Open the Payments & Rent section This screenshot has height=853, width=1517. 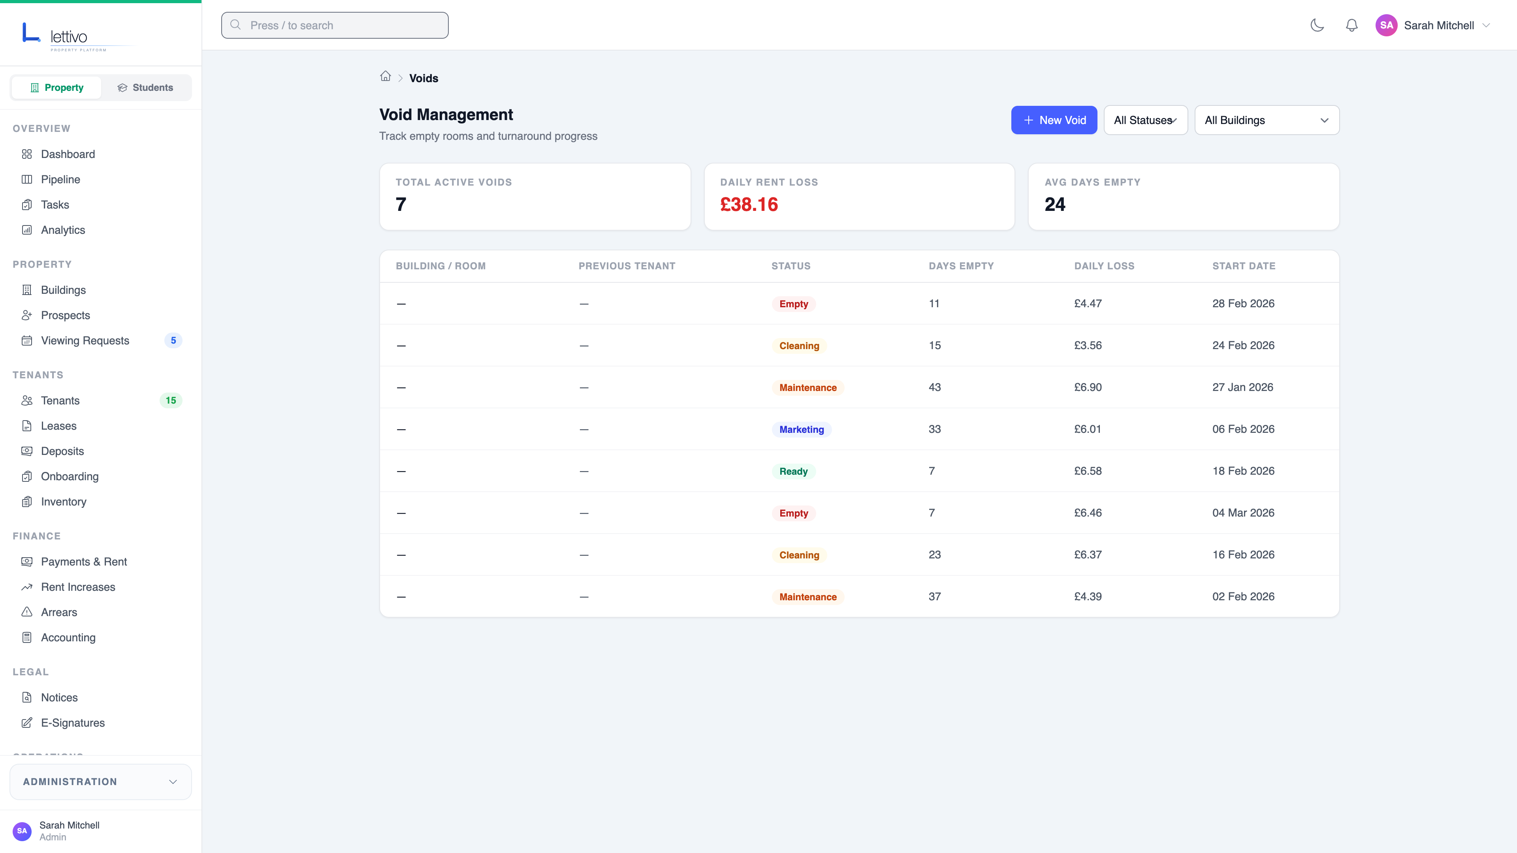point(84,562)
